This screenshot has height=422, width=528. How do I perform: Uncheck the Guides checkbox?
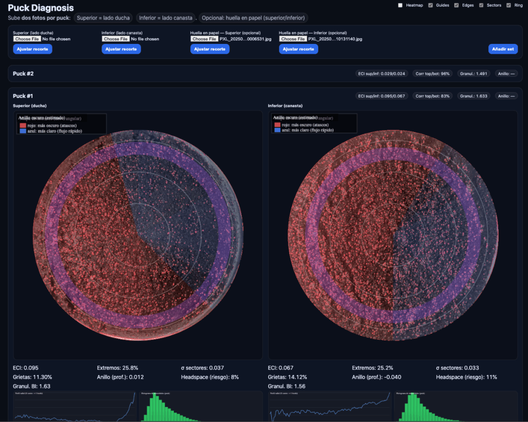pyautogui.click(x=431, y=5)
